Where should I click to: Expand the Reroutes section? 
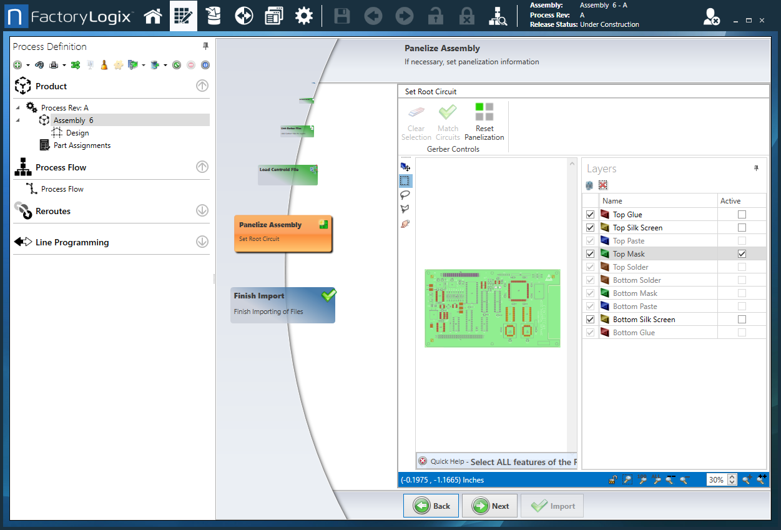(x=202, y=211)
